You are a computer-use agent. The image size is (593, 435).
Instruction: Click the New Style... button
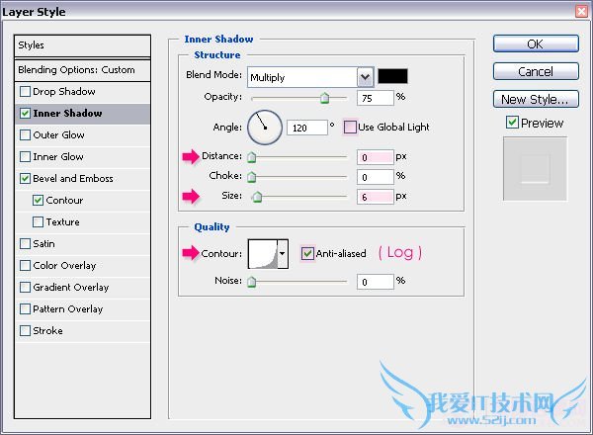pyautogui.click(x=536, y=99)
